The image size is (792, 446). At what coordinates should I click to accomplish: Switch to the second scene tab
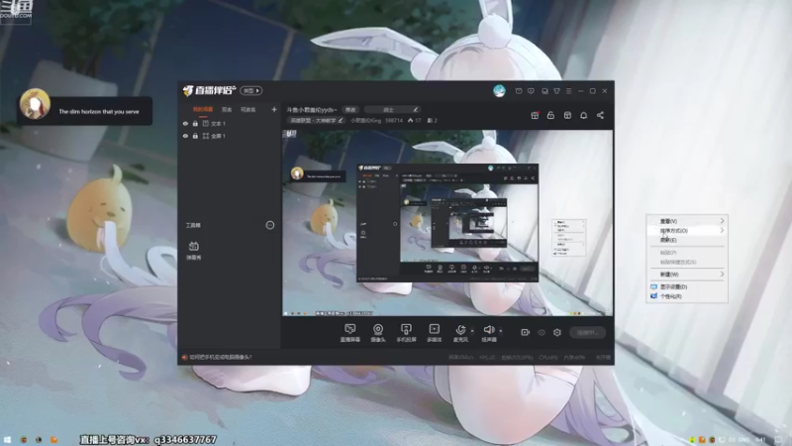227,110
